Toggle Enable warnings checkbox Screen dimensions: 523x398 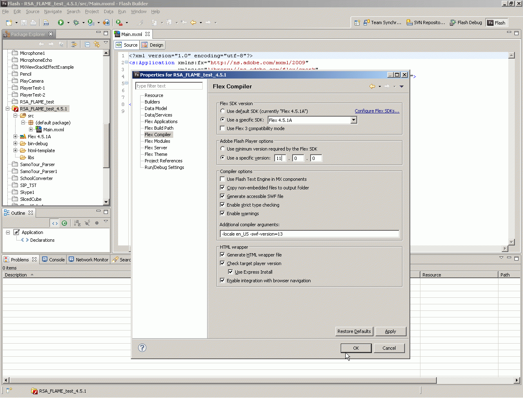point(223,214)
